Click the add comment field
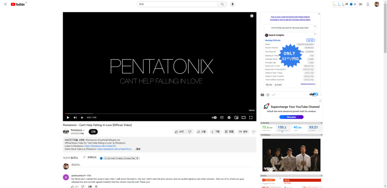The height and width of the screenshot is (188, 387). tap(162, 165)
